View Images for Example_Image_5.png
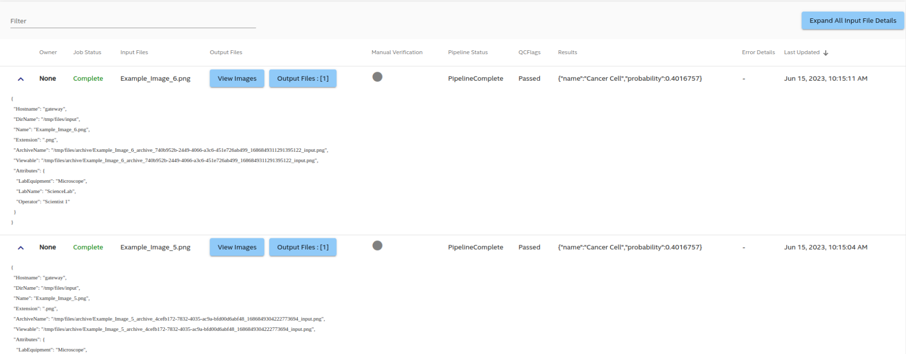906x354 pixels. (x=237, y=248)
